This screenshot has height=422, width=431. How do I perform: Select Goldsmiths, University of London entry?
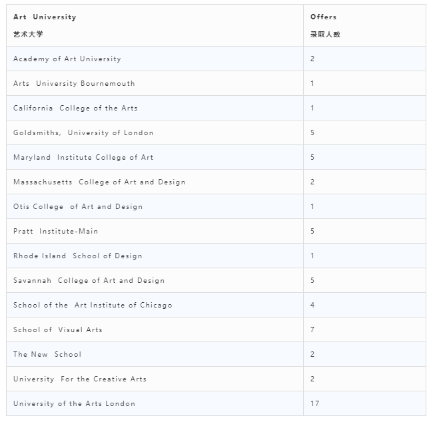coord(83,132)
